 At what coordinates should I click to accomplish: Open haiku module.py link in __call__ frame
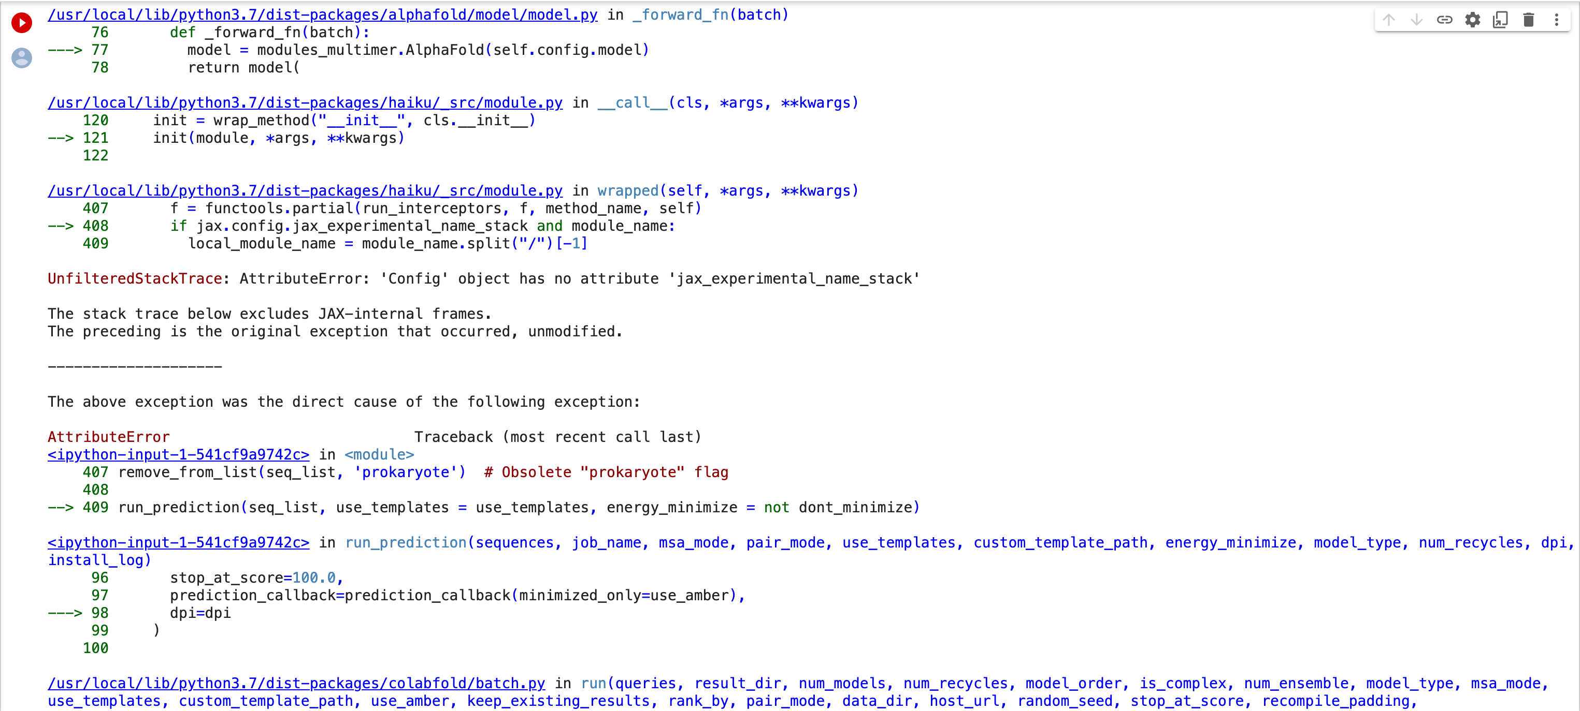tap(305, 102)
